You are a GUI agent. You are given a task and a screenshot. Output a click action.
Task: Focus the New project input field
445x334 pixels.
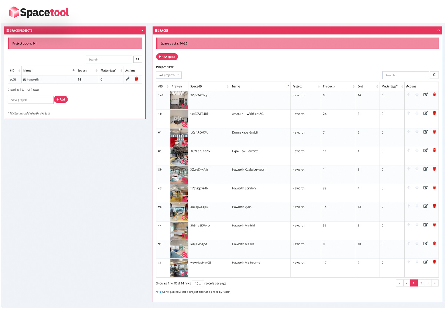31,100
